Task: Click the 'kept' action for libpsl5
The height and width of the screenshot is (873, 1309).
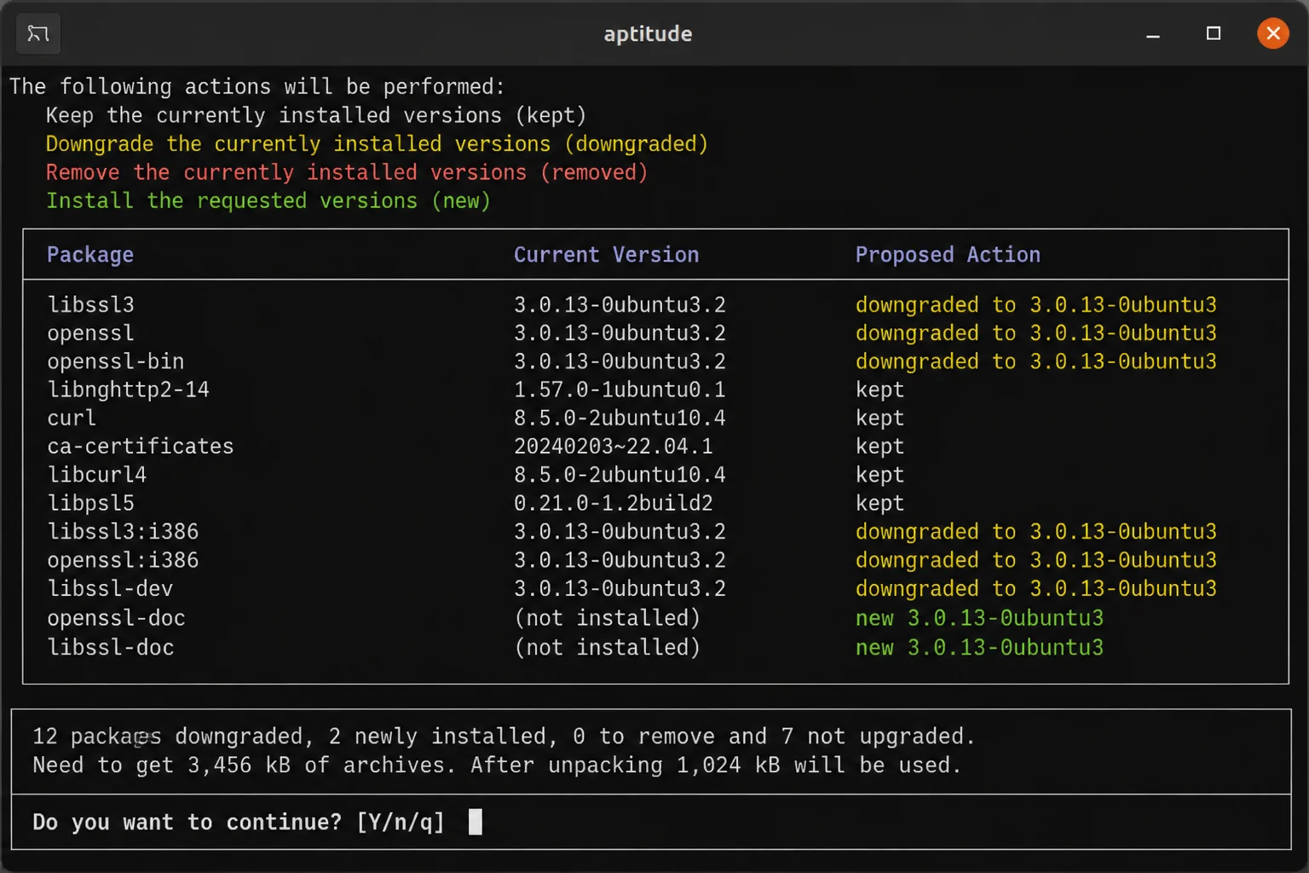Action: 879,503
